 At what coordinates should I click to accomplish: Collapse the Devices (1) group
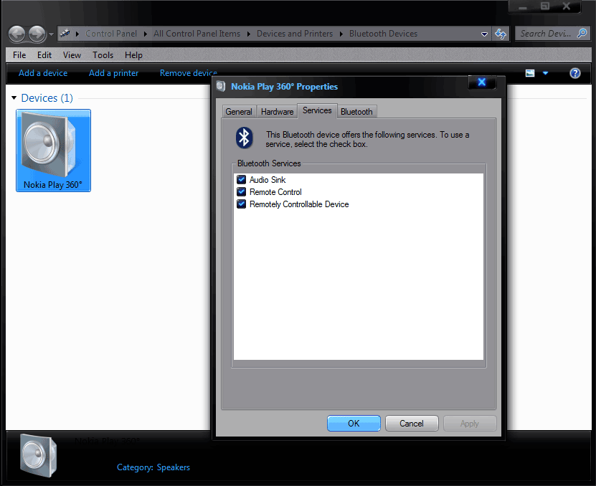[14, 98]
